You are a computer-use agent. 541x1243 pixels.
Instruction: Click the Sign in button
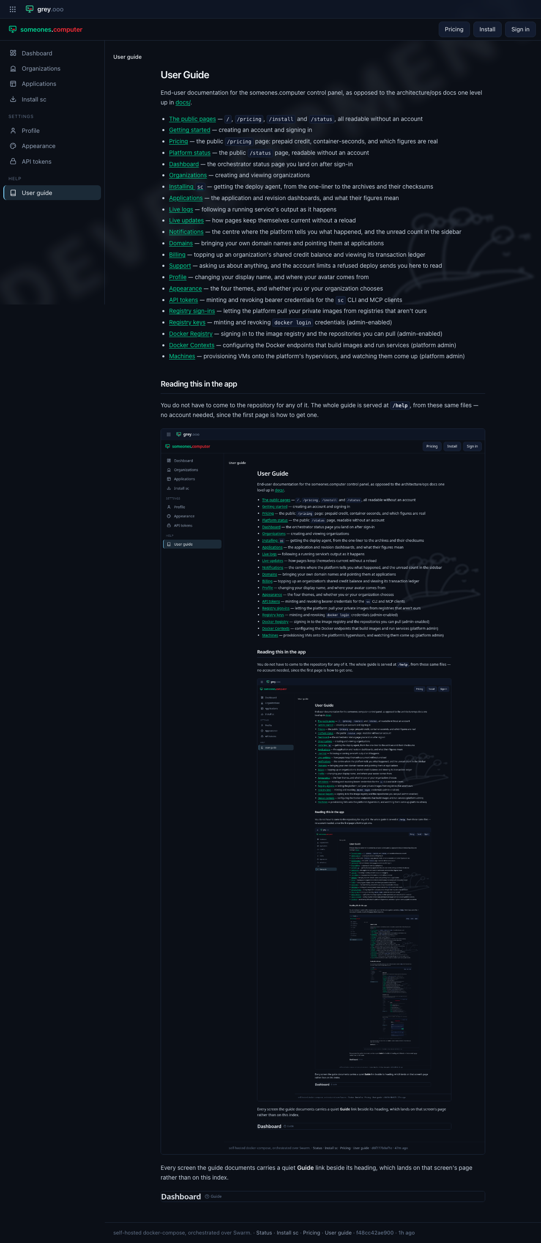click(x=520, y=30)
